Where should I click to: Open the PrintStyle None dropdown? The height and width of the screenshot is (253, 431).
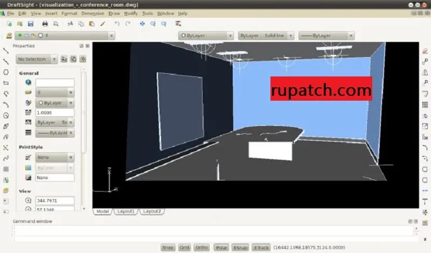(55, 157)
